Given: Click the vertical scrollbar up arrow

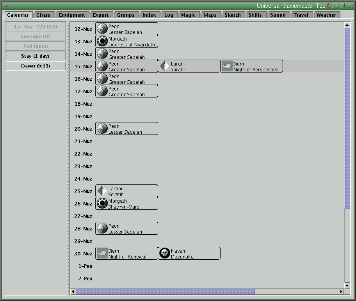Looking at the screenshot, I should tap(347, 25).
